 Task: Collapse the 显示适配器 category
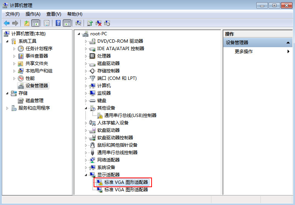point(86,175)
